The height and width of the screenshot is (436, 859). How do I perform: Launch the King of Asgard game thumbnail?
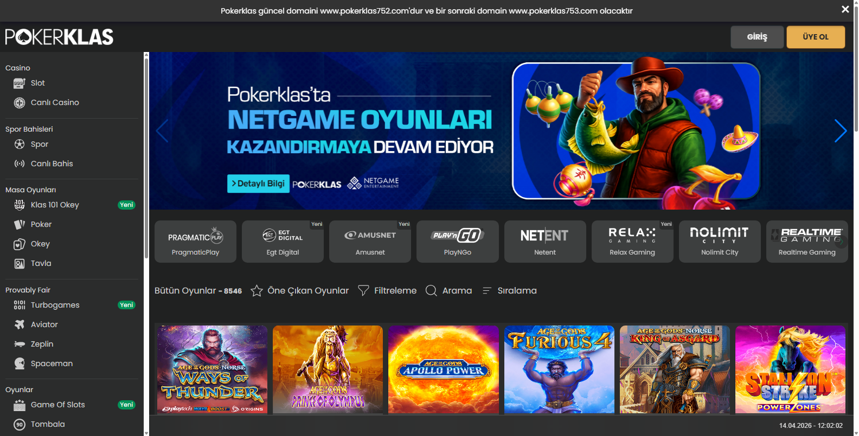click(x=675, y=370)
